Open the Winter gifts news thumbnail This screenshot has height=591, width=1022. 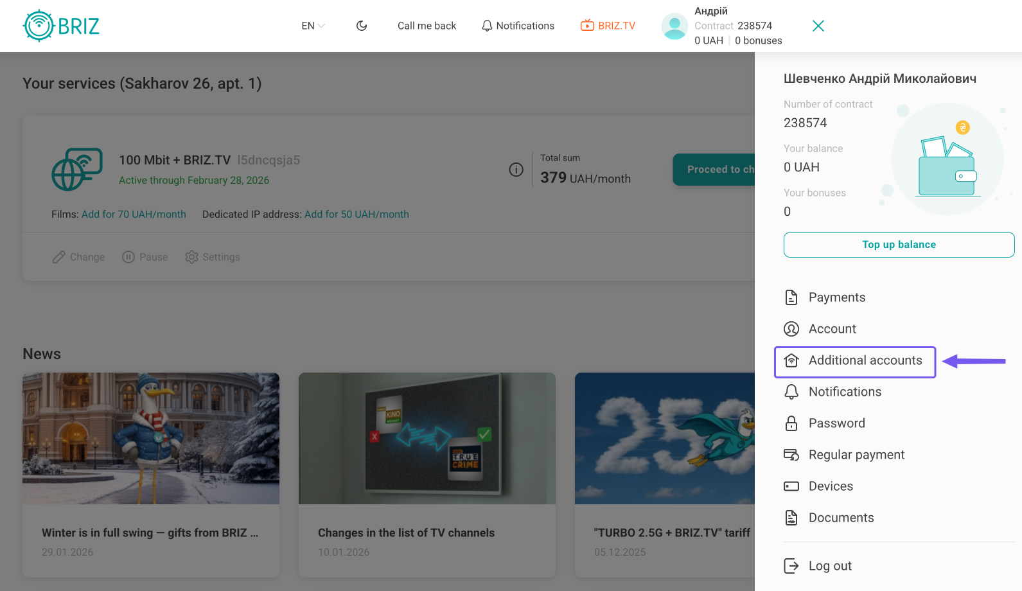(x=151, y=438)
